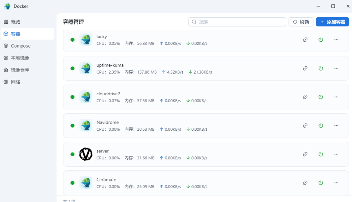
Task: Click the 添加容器 button
Action: pos(332,22)
